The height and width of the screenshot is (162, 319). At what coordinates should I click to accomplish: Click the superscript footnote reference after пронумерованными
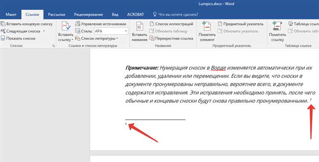[310, 100]
